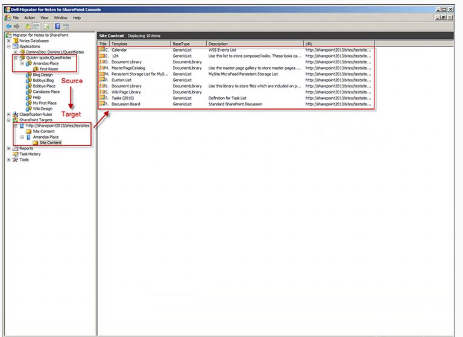Screen dimensions: 463x337
Task: Select Amandas Place under SharePoint Targets
Action: pyautogui.click(x=46, y=137)
